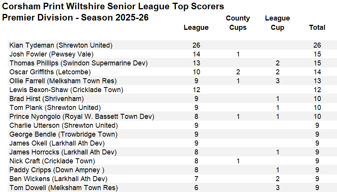Click the 'Total' column header
The width and height of the screenshot is (337, 192).
pos(317,27)
